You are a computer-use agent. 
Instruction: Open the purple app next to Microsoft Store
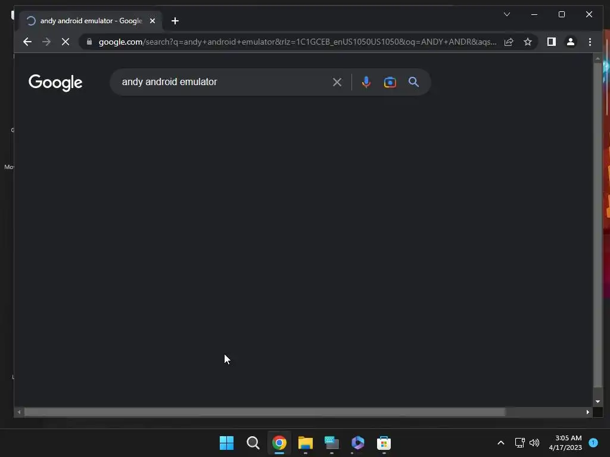point(357,443)
